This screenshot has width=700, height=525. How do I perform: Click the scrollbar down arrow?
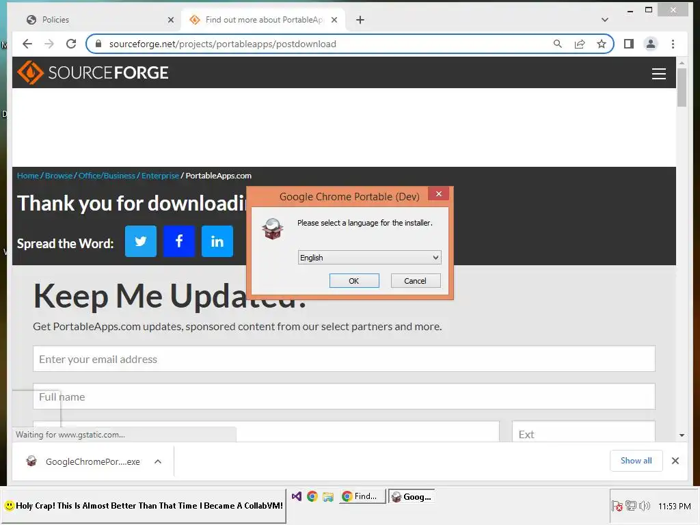coord(682,435)
